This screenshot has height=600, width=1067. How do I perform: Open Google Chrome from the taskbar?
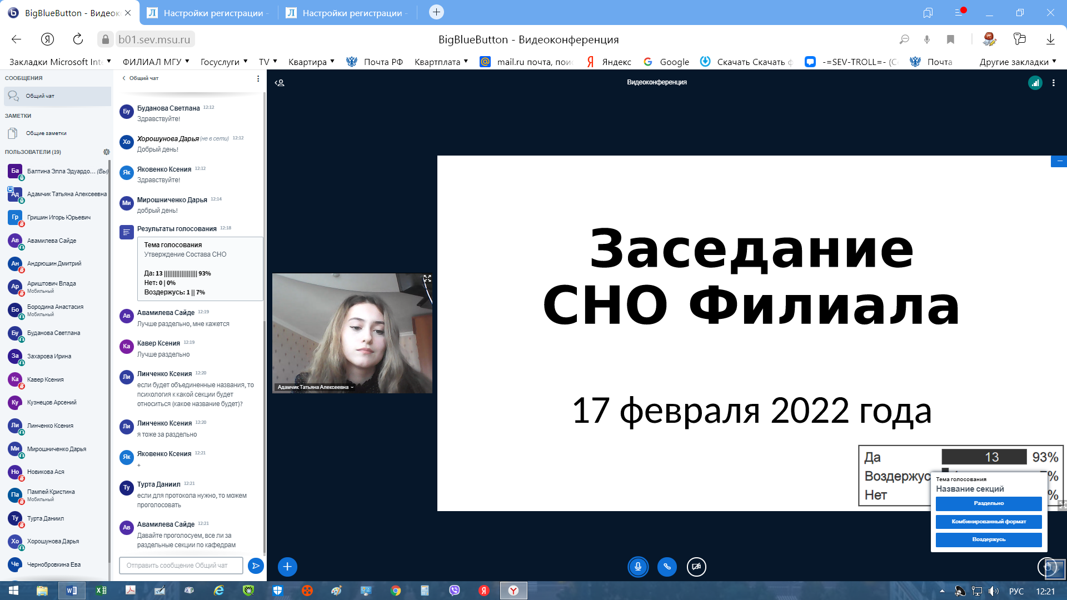[x=396, y=591]
